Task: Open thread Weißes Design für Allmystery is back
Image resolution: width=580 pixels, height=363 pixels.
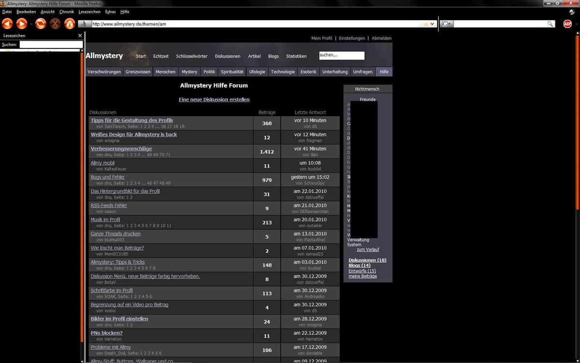Action: tap(134, 134)
